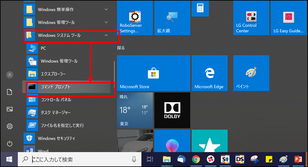Open the red petals app on taskbar

(x=210, y=159)
